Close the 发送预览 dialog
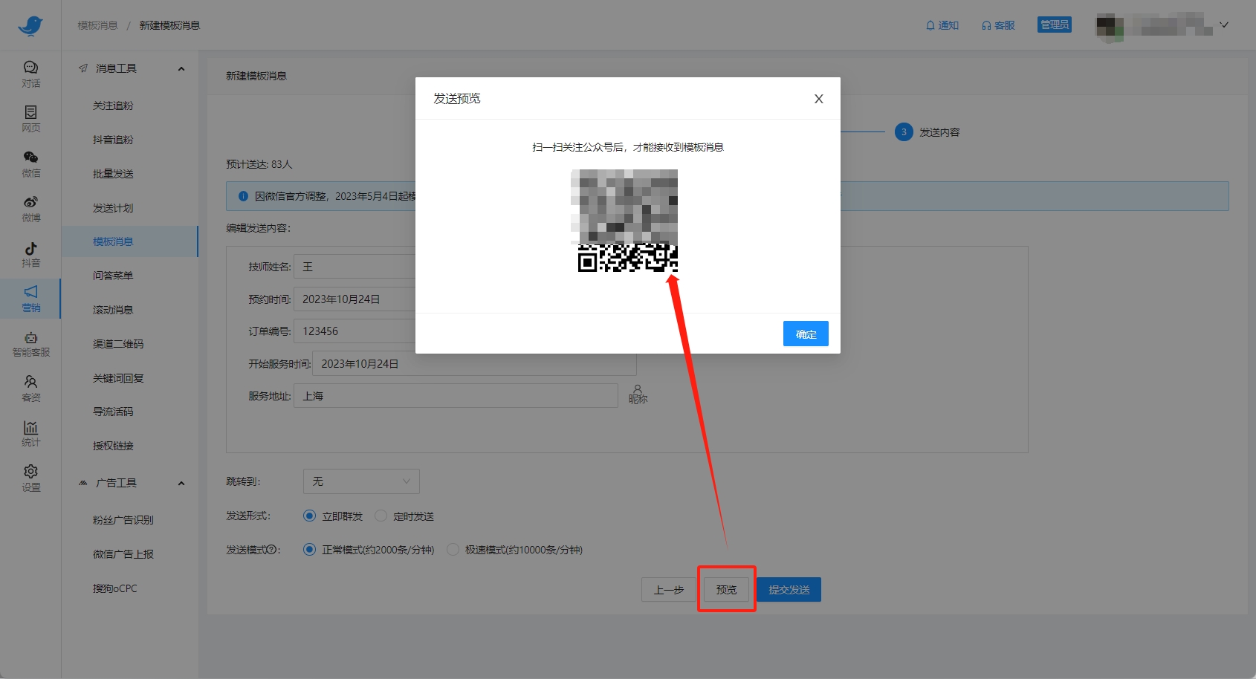This screenshot has height=679, width=1256. point(818,99)
